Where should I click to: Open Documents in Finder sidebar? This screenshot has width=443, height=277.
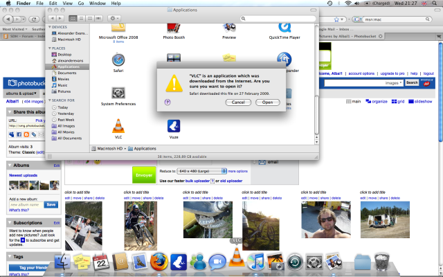67,73
